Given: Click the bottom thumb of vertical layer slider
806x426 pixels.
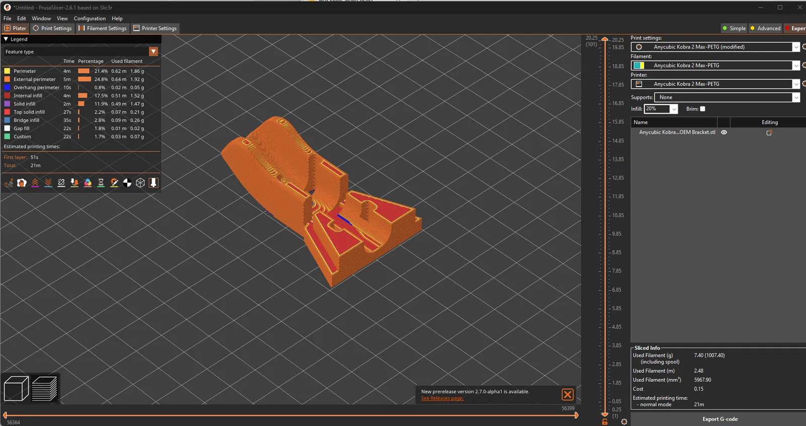Looking at the screenshot, I should (605, 415).
